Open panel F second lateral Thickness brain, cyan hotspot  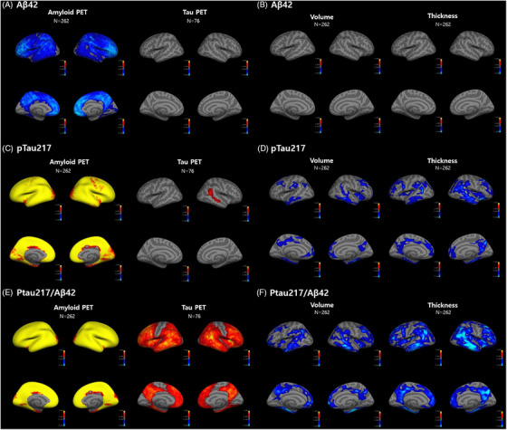[473, 336]
